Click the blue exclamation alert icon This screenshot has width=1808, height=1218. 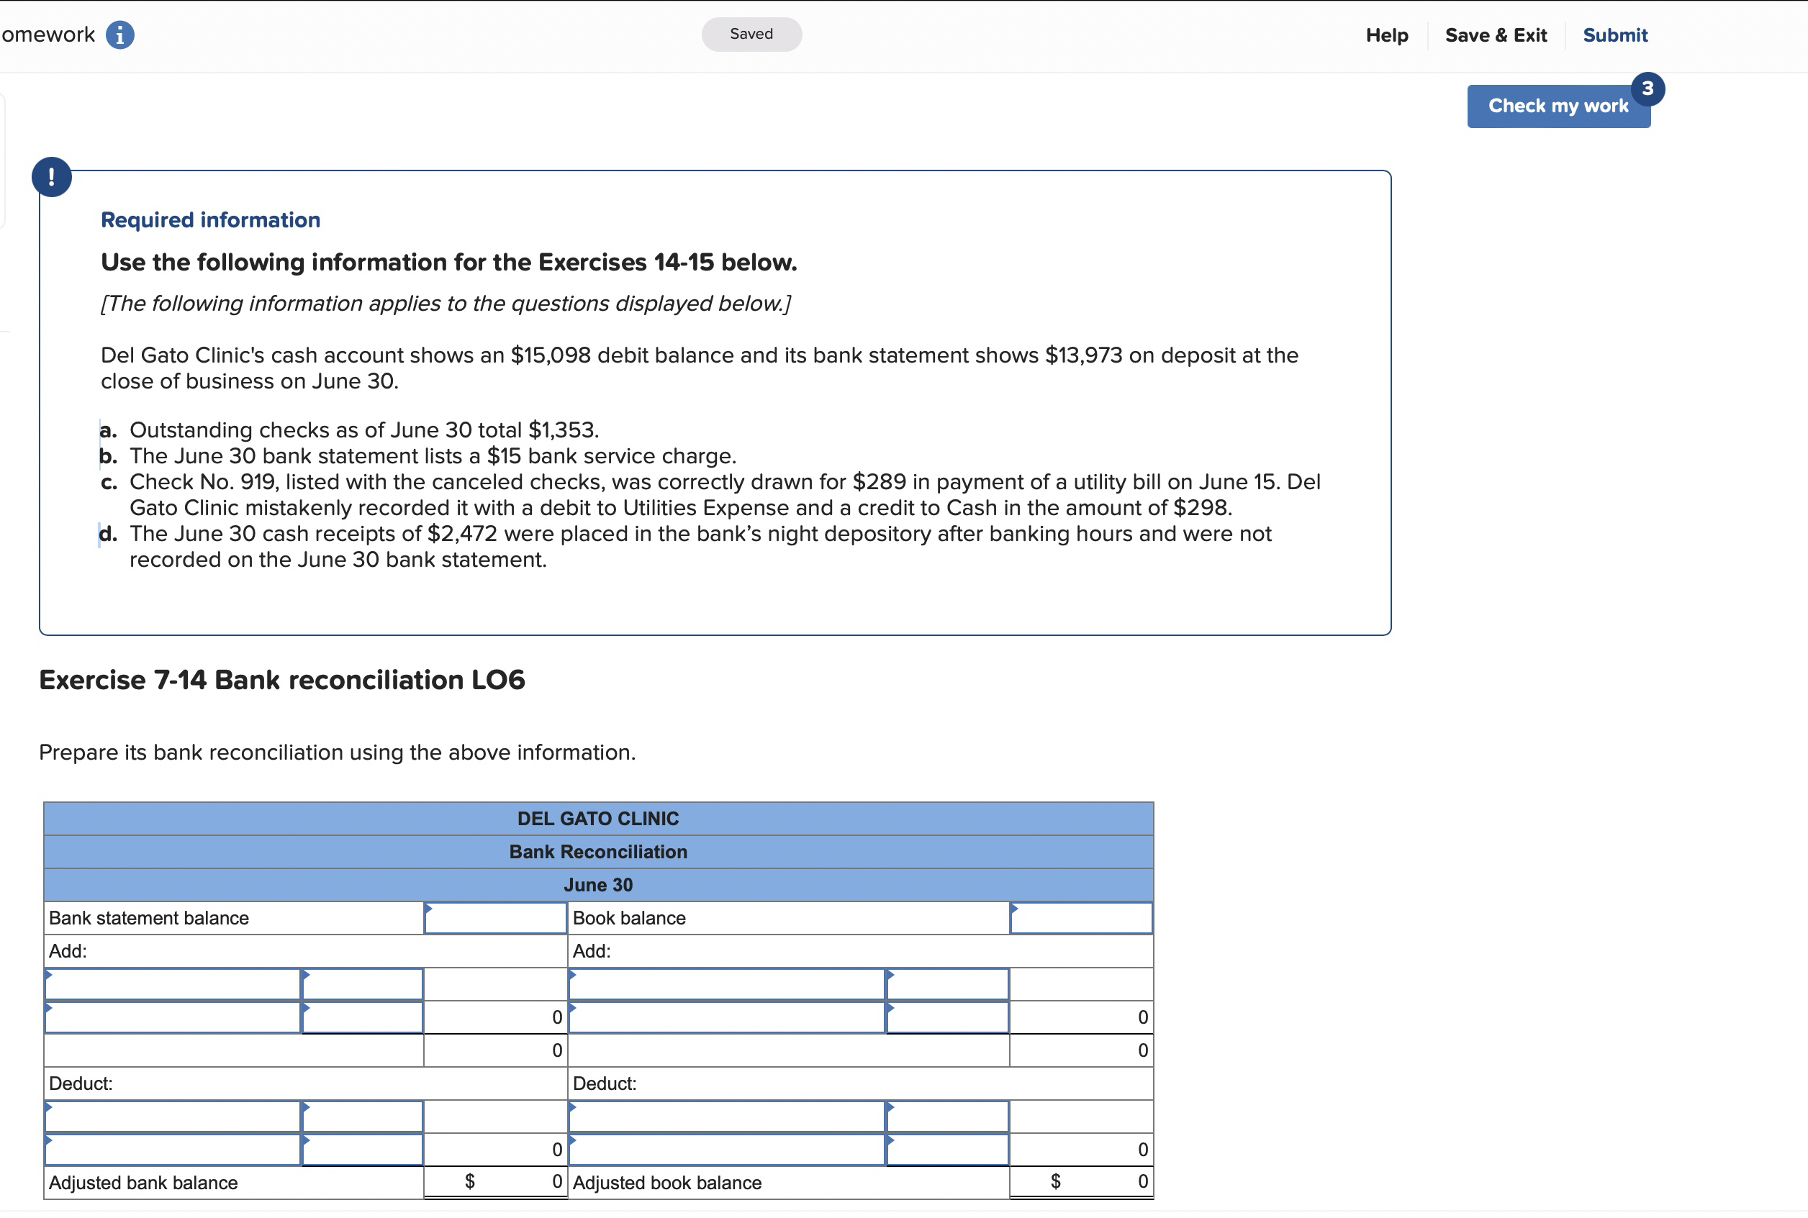[x=51, y=177]
